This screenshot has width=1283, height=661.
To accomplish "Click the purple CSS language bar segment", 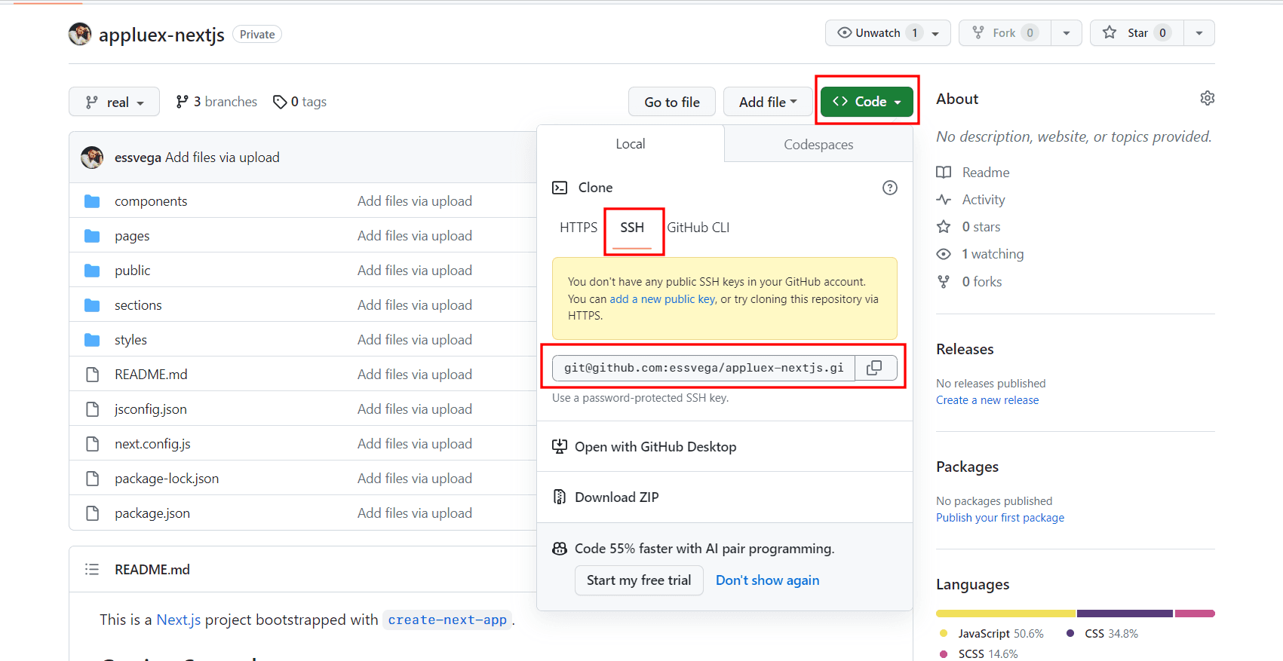I will click(x=1125, y=614).
